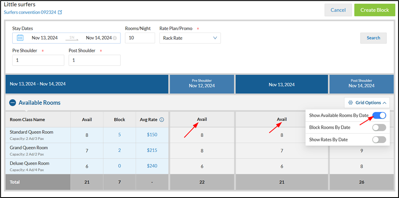Screen dimensions: 399x198
Task: Click the calendar icon in Stay Dates
Action: 20,38
